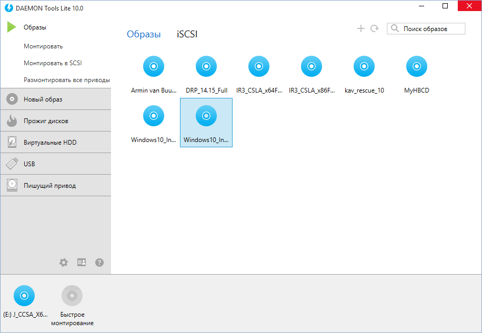
Task: Click the Быстрое монтирование disc icon
Action: tap(72, 296)
